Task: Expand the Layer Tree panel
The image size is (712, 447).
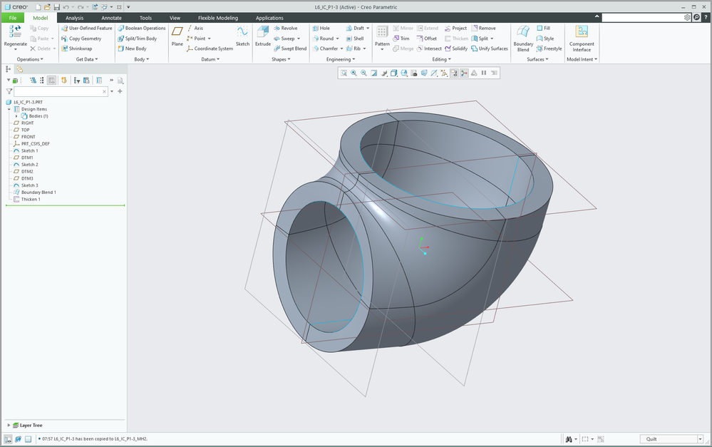Action: 9,425
